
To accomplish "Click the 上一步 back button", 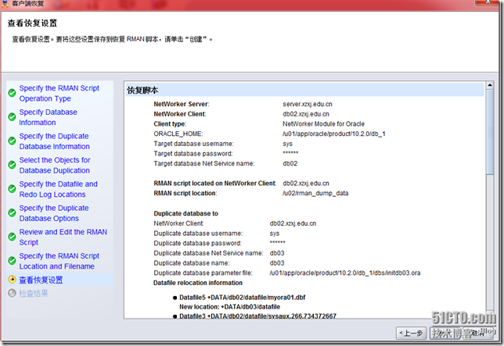I will coord(411,334).
